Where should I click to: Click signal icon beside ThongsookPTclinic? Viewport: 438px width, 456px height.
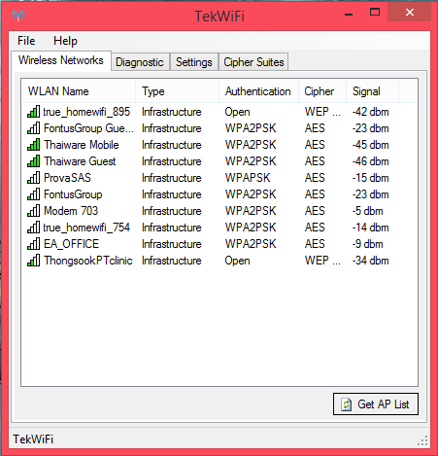pyautogui.click(x=33, y=261)
